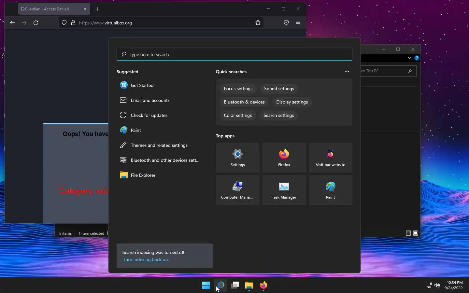
Task: Click the Search This PC field
Action: [388, 71]
